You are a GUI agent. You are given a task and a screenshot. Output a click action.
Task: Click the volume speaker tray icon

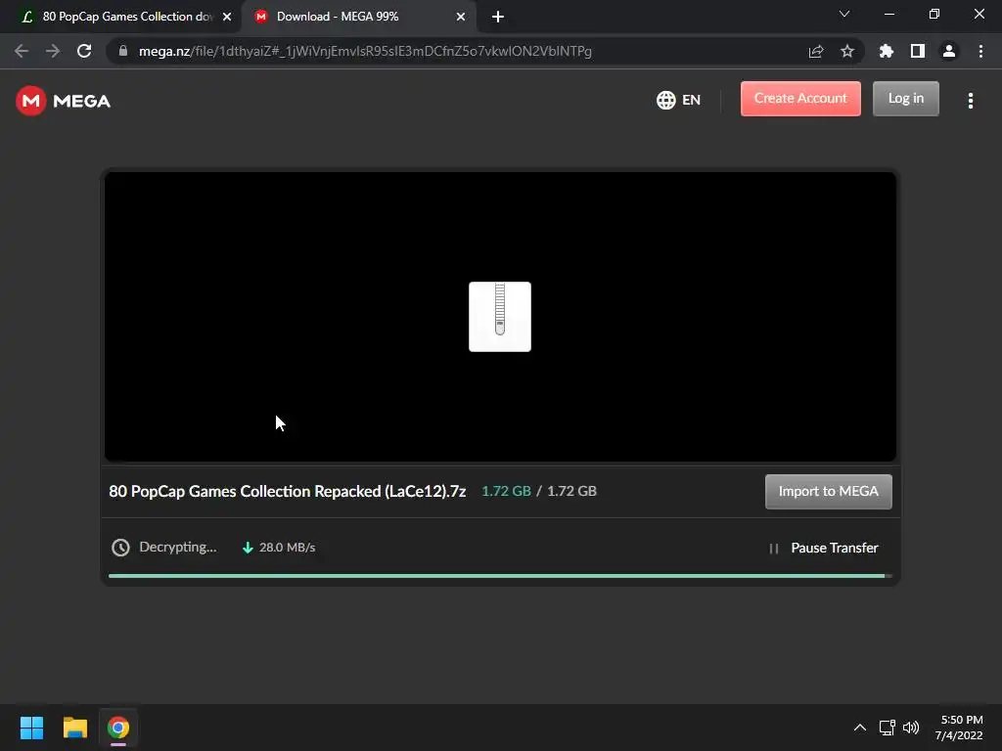pyautogui.click(x=911, y=728)
